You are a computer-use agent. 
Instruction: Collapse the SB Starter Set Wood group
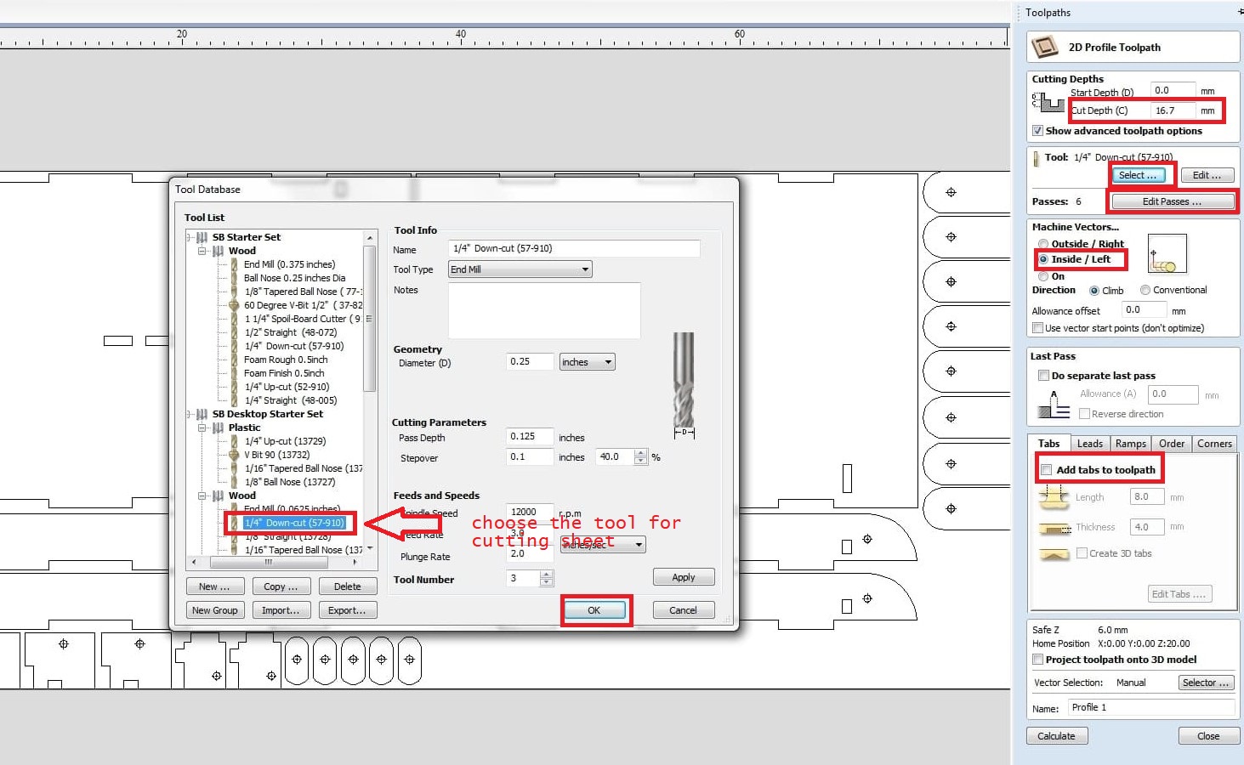[202, 251]
